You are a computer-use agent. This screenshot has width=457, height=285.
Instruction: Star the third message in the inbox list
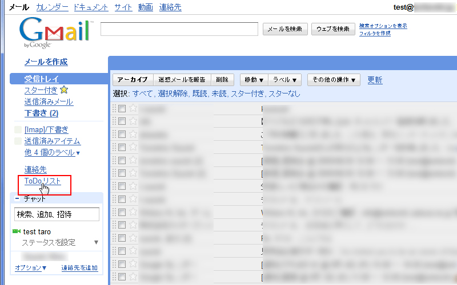pos(133,134)
